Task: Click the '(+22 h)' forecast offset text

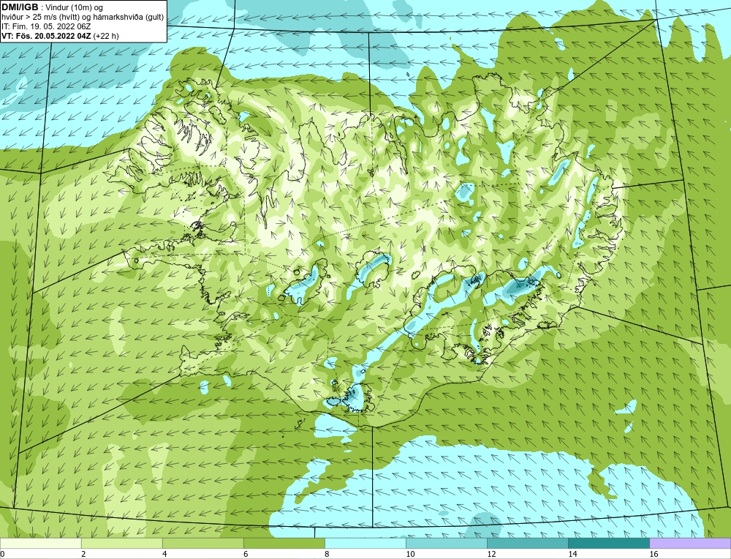Action: coord(106,36)
